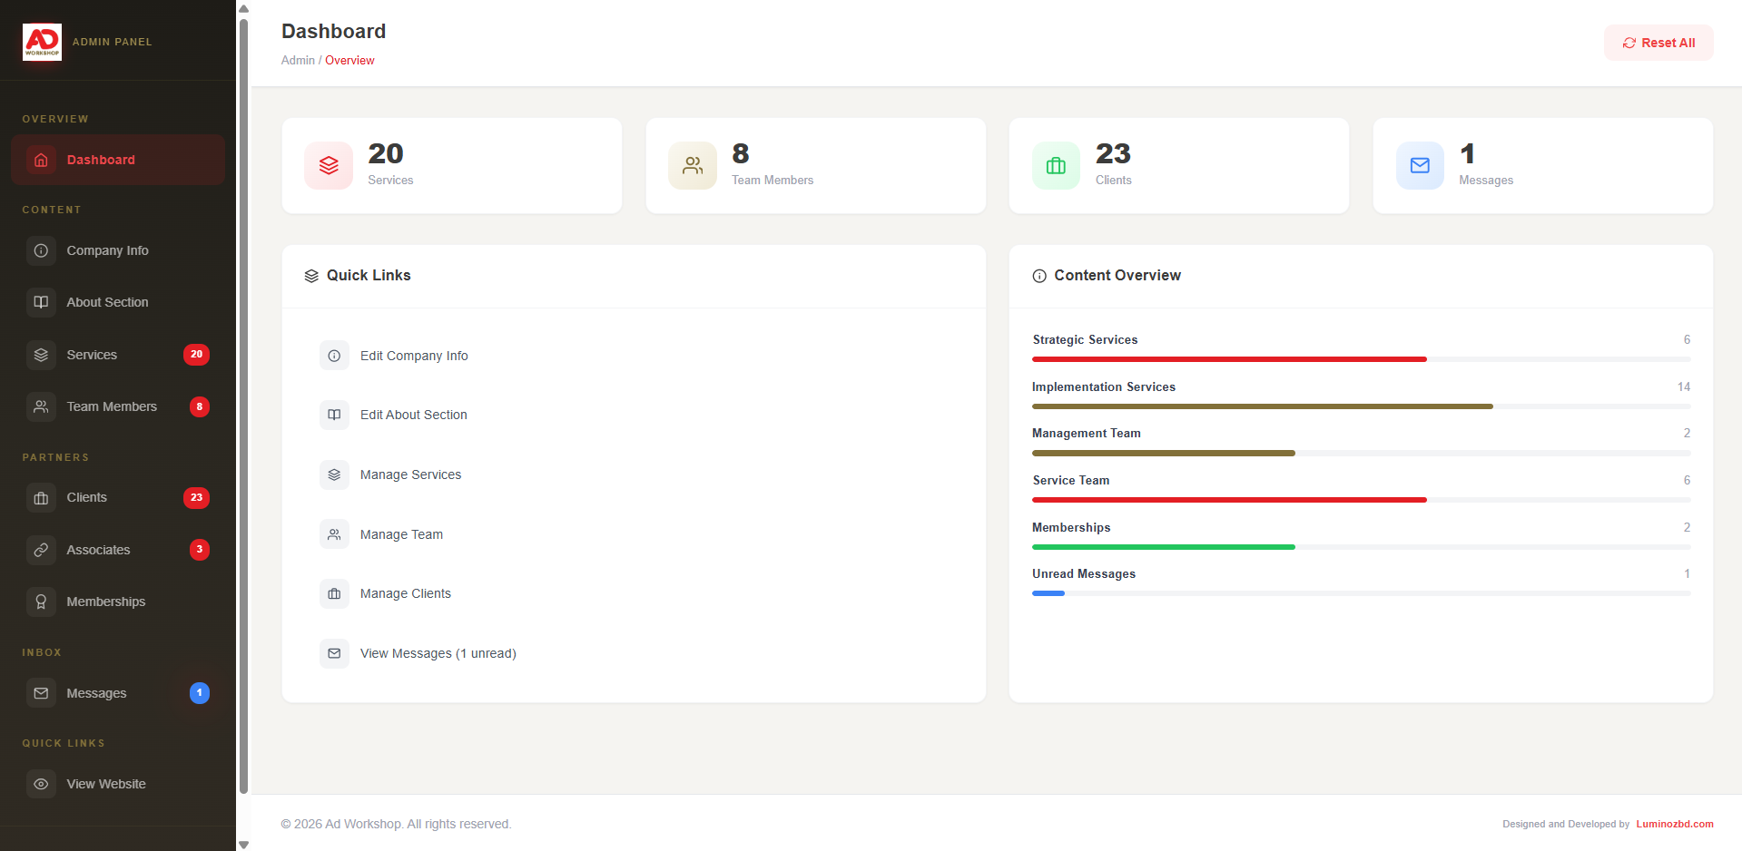
Task: Select Dashboard in the sidebar menu
Action: (x=101, y=160)
